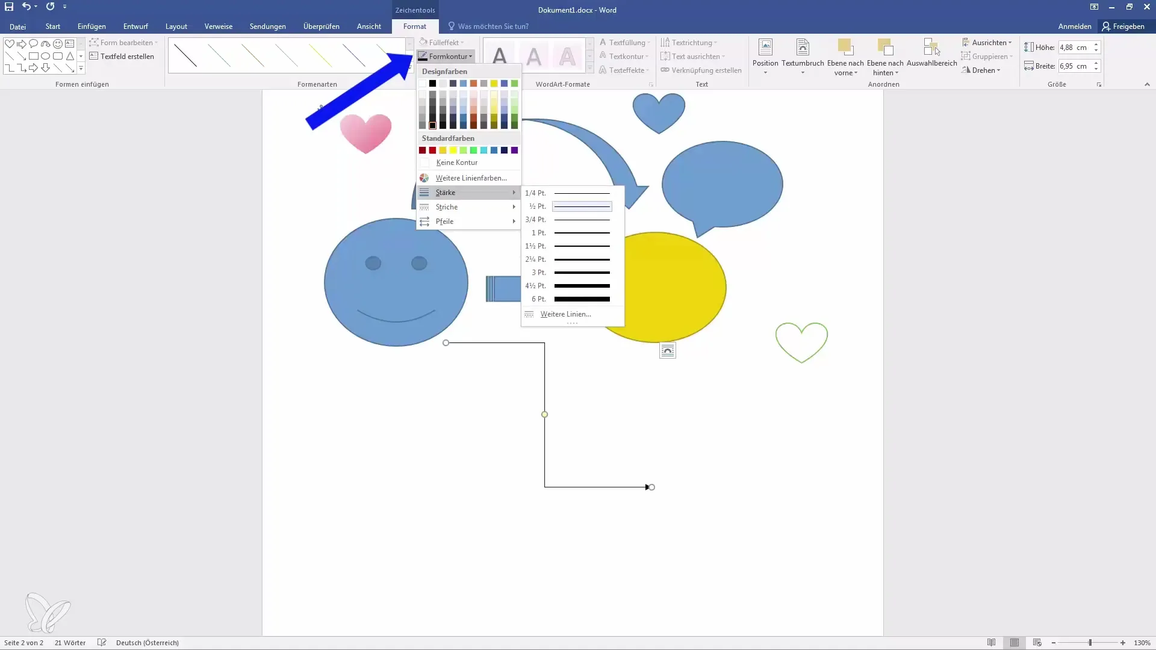Select the block down arrow shape
1156x650 pixels.
point(46,68)
